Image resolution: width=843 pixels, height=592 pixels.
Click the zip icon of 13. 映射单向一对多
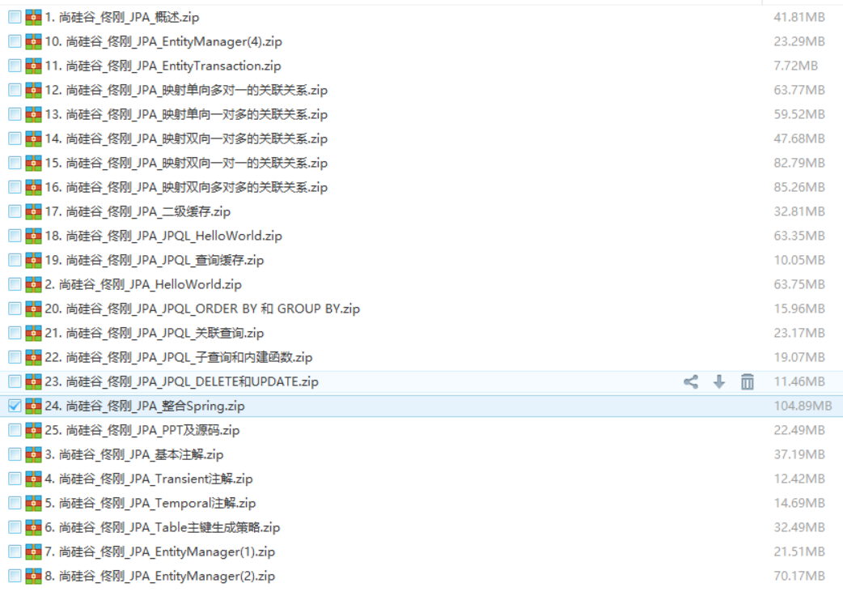(x=33, y=114)
